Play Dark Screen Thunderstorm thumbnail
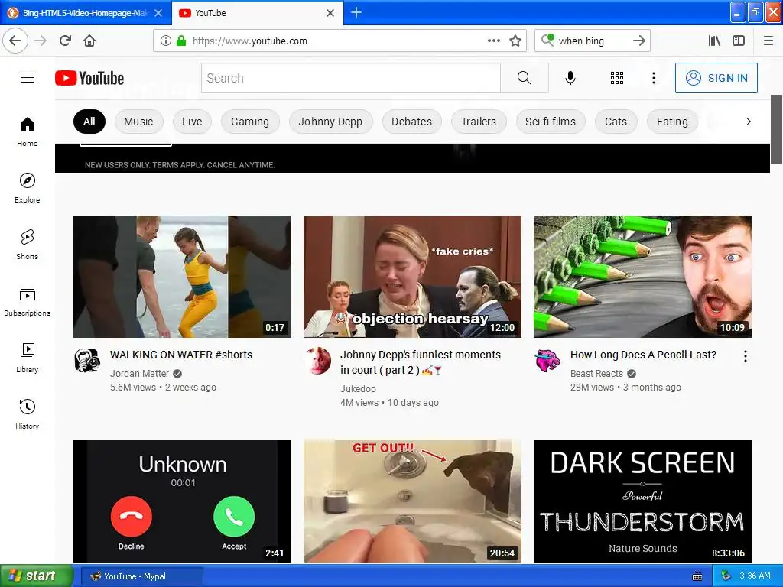This screenshot has height=587, width=783. click(x=642, y=501)
